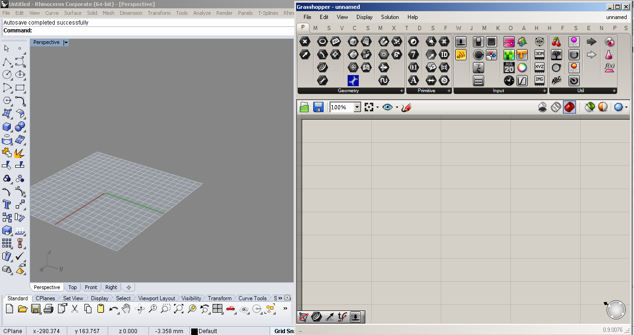The height and width of the screenshot is (335, 634).
Task: Add the Boolean Toggle input component
Action: point(479,42)
